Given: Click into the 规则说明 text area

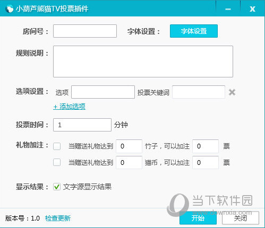Looking at the screenshot, I should coord(143,62).
